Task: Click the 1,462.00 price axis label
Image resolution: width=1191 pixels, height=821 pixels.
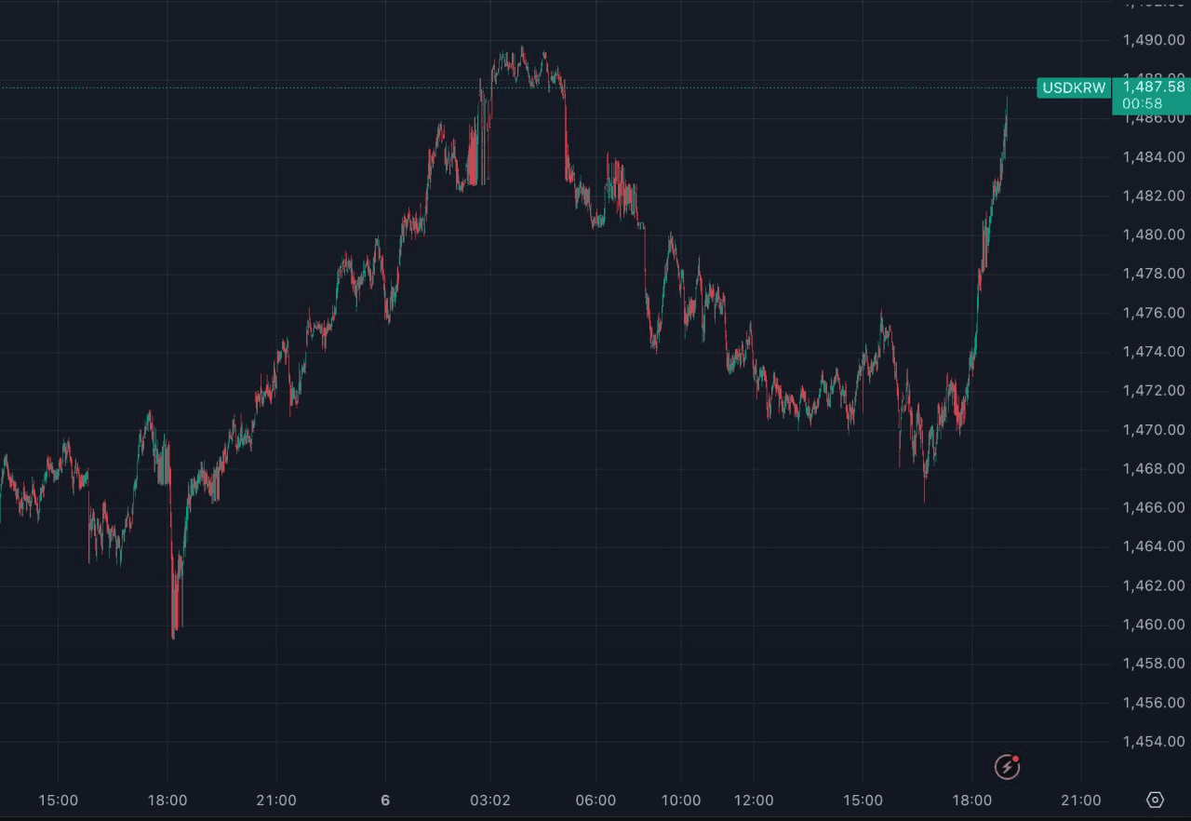Action: pyautogui.click(x=1154, y=585)
